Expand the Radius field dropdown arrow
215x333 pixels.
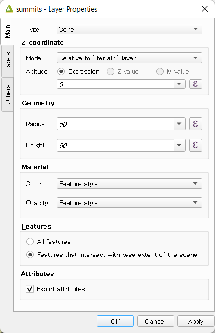click(x=179, y=124)
